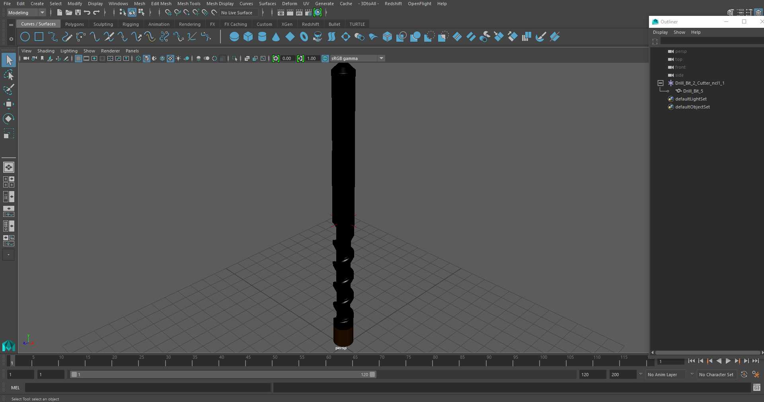Play the animation backwards
This screenshot has width=764, height=402.
pyautogui.click(x=719, y=361)
